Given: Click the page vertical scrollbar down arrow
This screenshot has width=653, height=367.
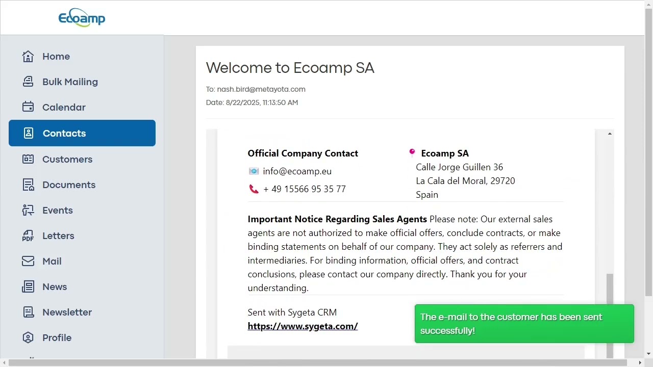Looking at the screenshot, I should click(648, 354).
